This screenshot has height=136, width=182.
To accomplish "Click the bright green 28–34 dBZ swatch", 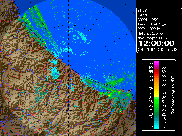I will (156, 101).
